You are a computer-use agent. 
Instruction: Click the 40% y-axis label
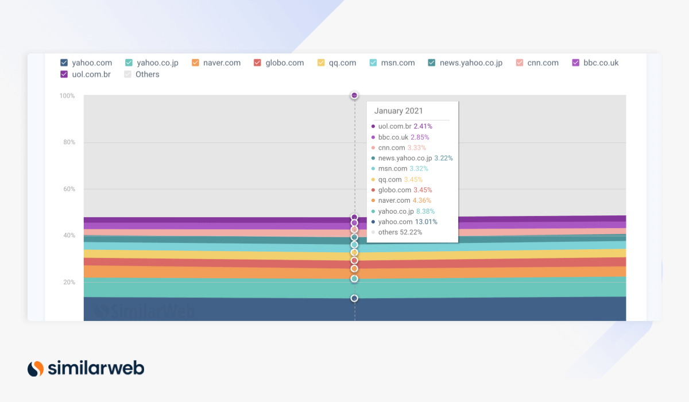coord(69,235)
